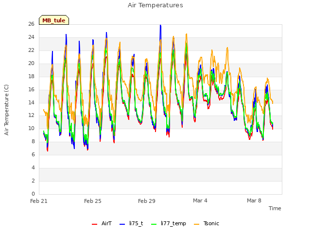Select the Mar 8 x-axis label
The width and height of the screenshot is (311, 233).
pyautogui.click(x=254, y=200)
